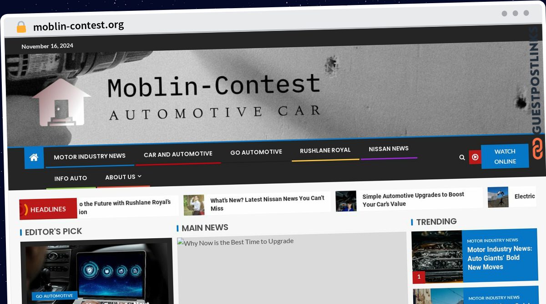The height and width of the screenshot is (304, 546).
Task: Open 'Motor Industry News: Auto Giants' Bold New Moves'
Action: (x=500, y=258)
